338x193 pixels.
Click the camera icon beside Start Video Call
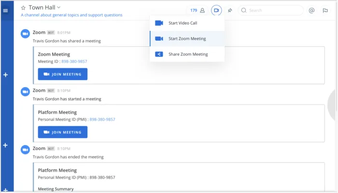[159, 23]
